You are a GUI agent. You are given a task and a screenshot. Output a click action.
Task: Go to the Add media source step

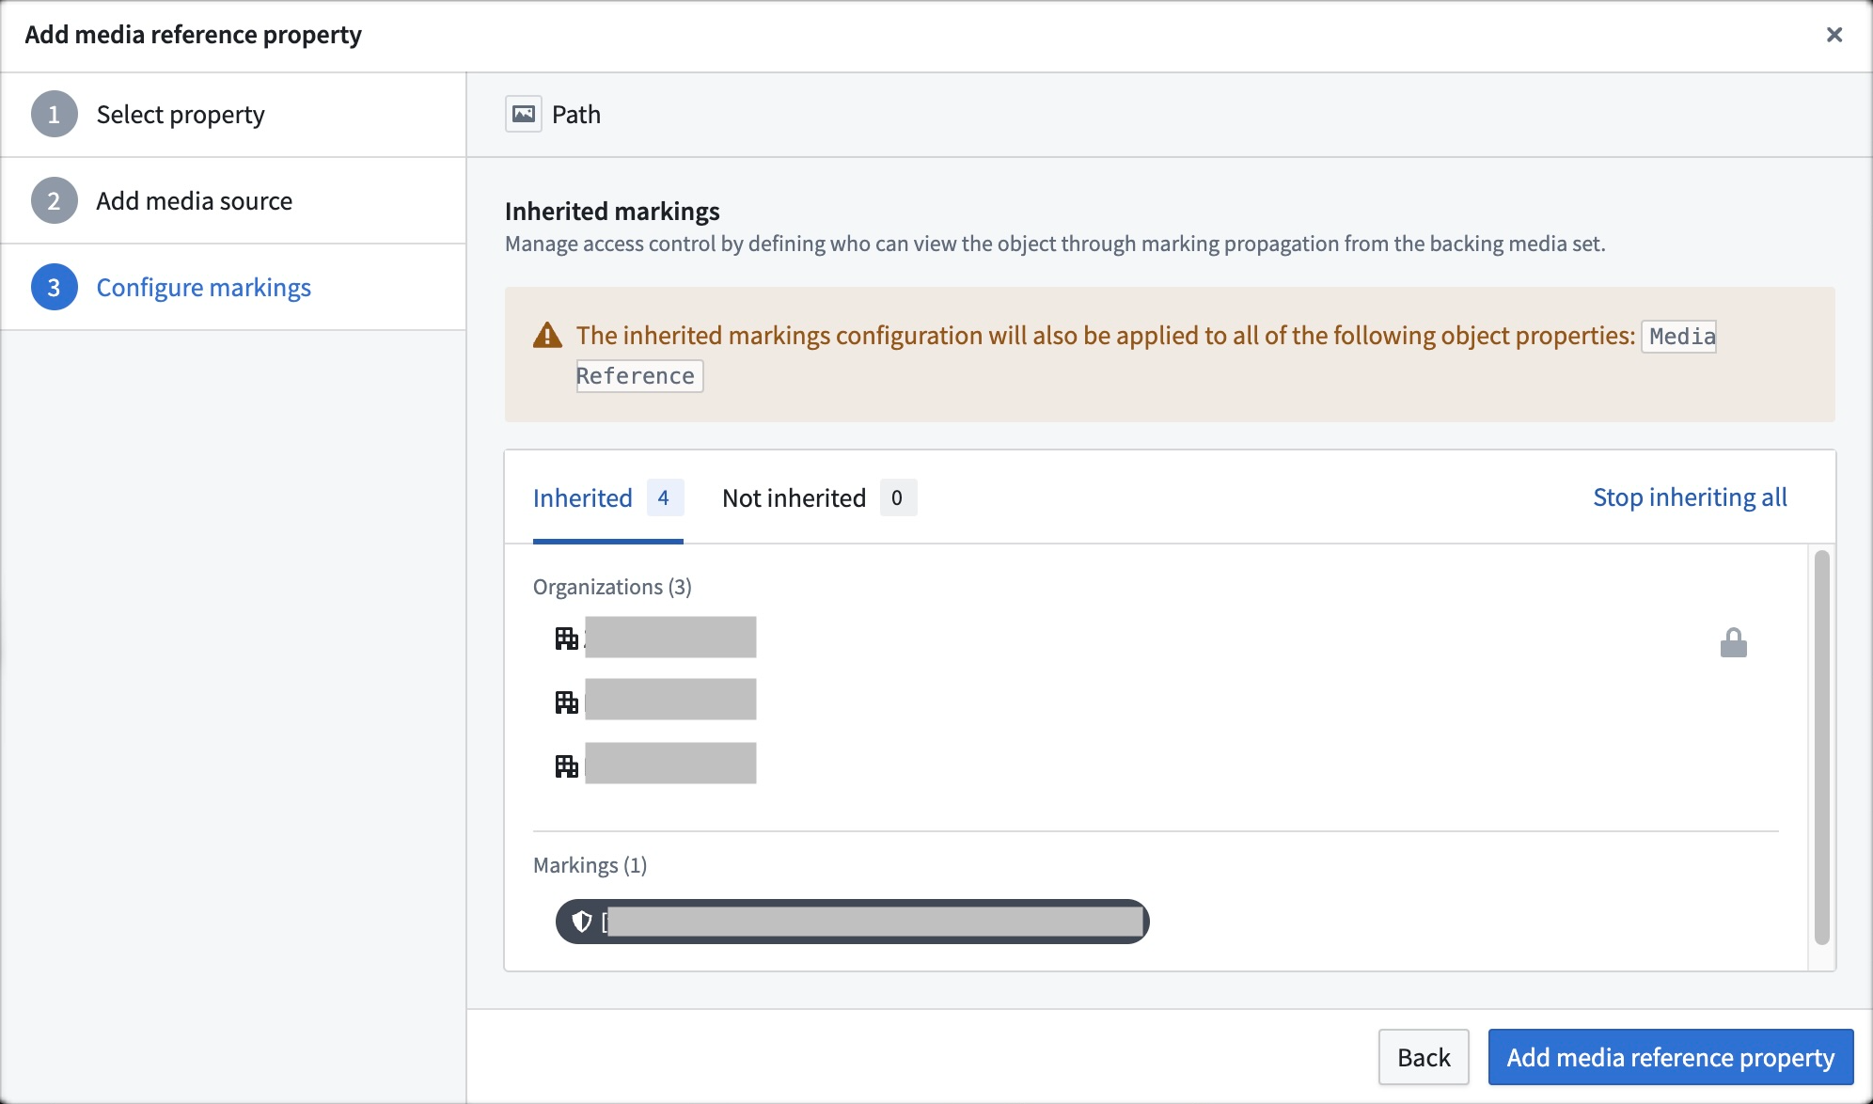pyautogui.click(x=194, y=201)
